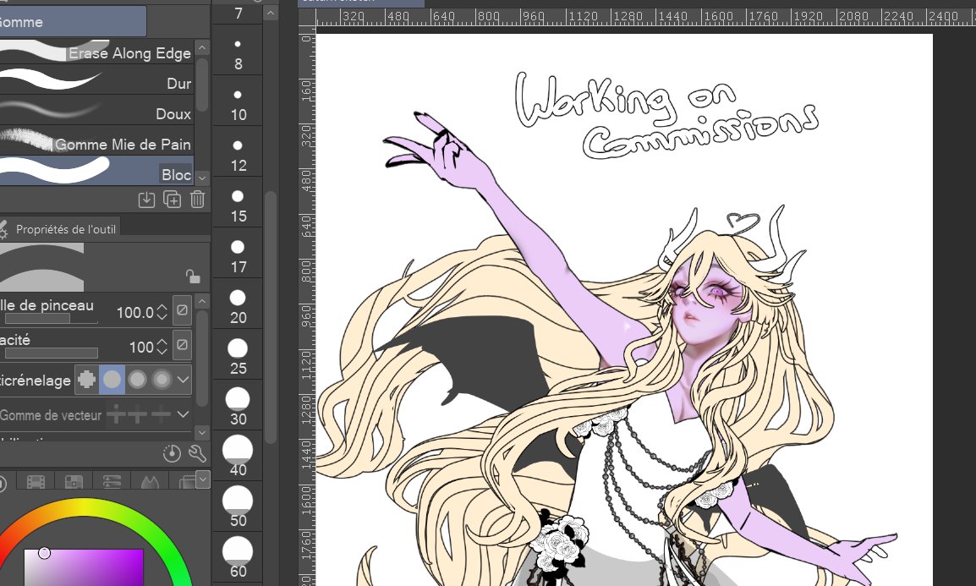Select strong anti-aliasing option

coord(162,380)
